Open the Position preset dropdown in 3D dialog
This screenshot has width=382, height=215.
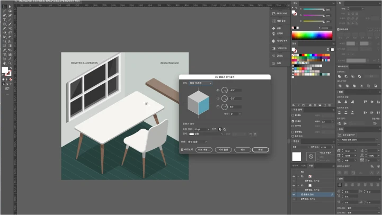(200, 83)
